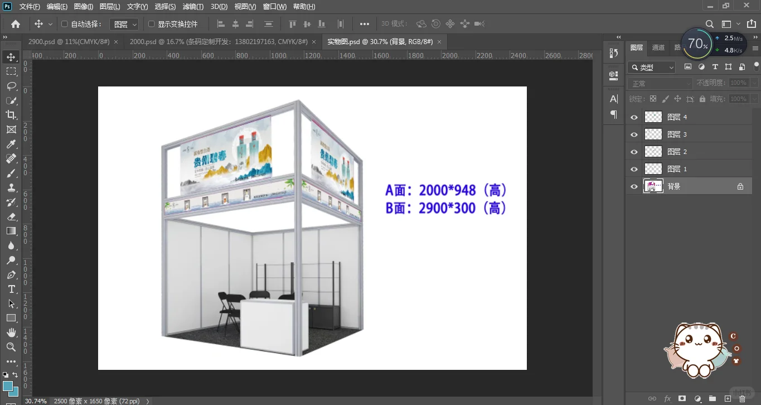
Task: Click the Home icon in options bar
Action: (x=16, y=24)
